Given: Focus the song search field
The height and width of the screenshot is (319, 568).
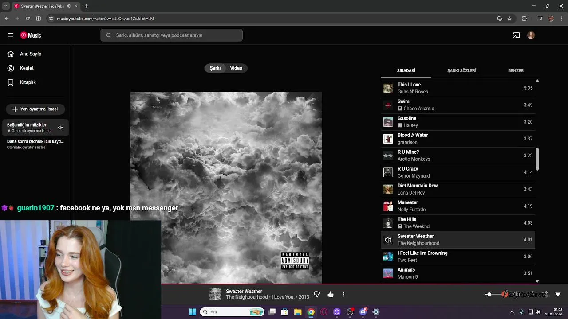Looking at the screenshot, I should point(171,35).
